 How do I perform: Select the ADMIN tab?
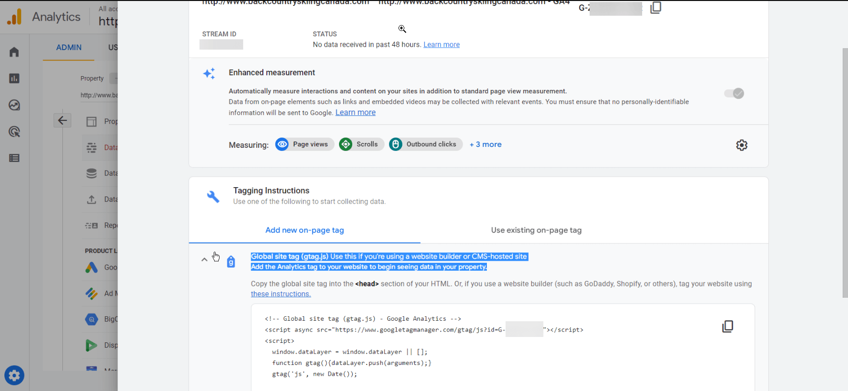click(x=69, y=48)
